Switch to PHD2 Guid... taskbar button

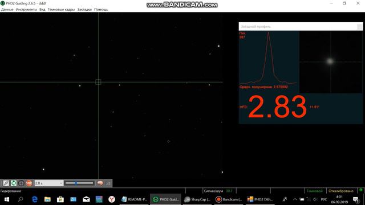pyautogui.click(x=165, y=199)
